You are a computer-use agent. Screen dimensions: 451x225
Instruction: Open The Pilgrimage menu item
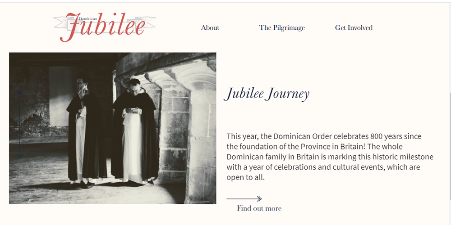(x=282, y=28)
